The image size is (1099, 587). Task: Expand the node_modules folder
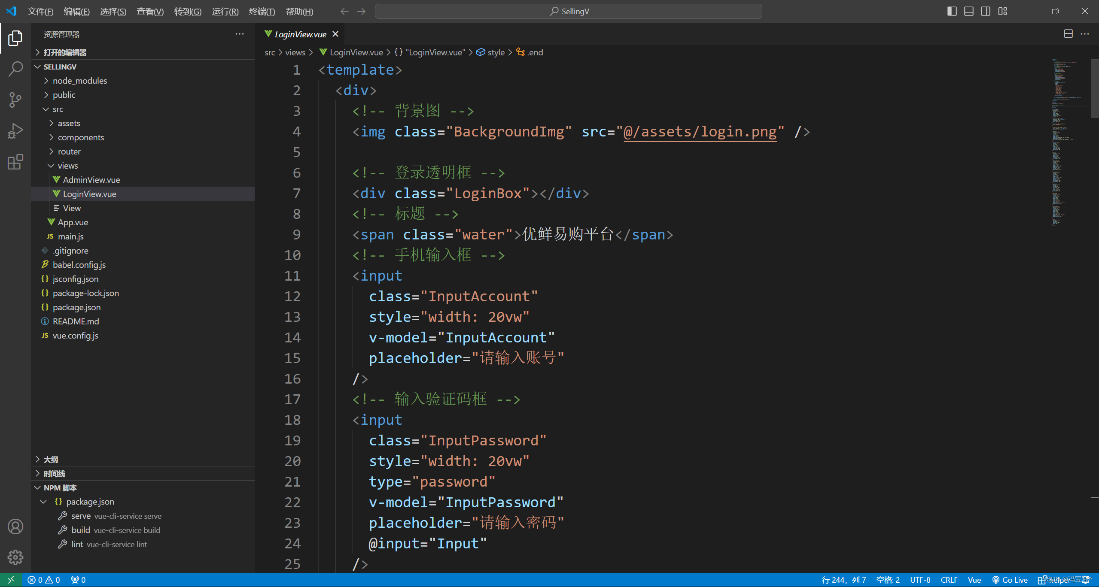(x=79, y=81)
